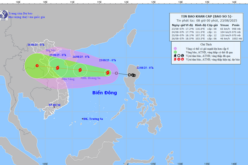This screenshot has width=248, height=165.
Task: Click the gray past-position circle east of the storm
Action: tap(116, 73)
